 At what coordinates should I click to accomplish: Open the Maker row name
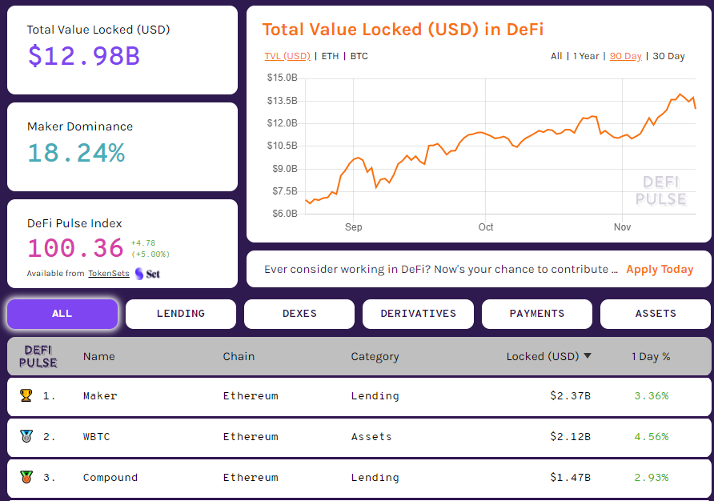coord(100,395)
